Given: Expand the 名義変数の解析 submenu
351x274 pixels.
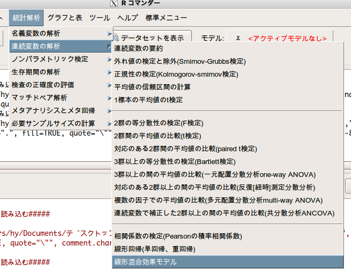Looking at the screenshot, I should pos(60,33).
